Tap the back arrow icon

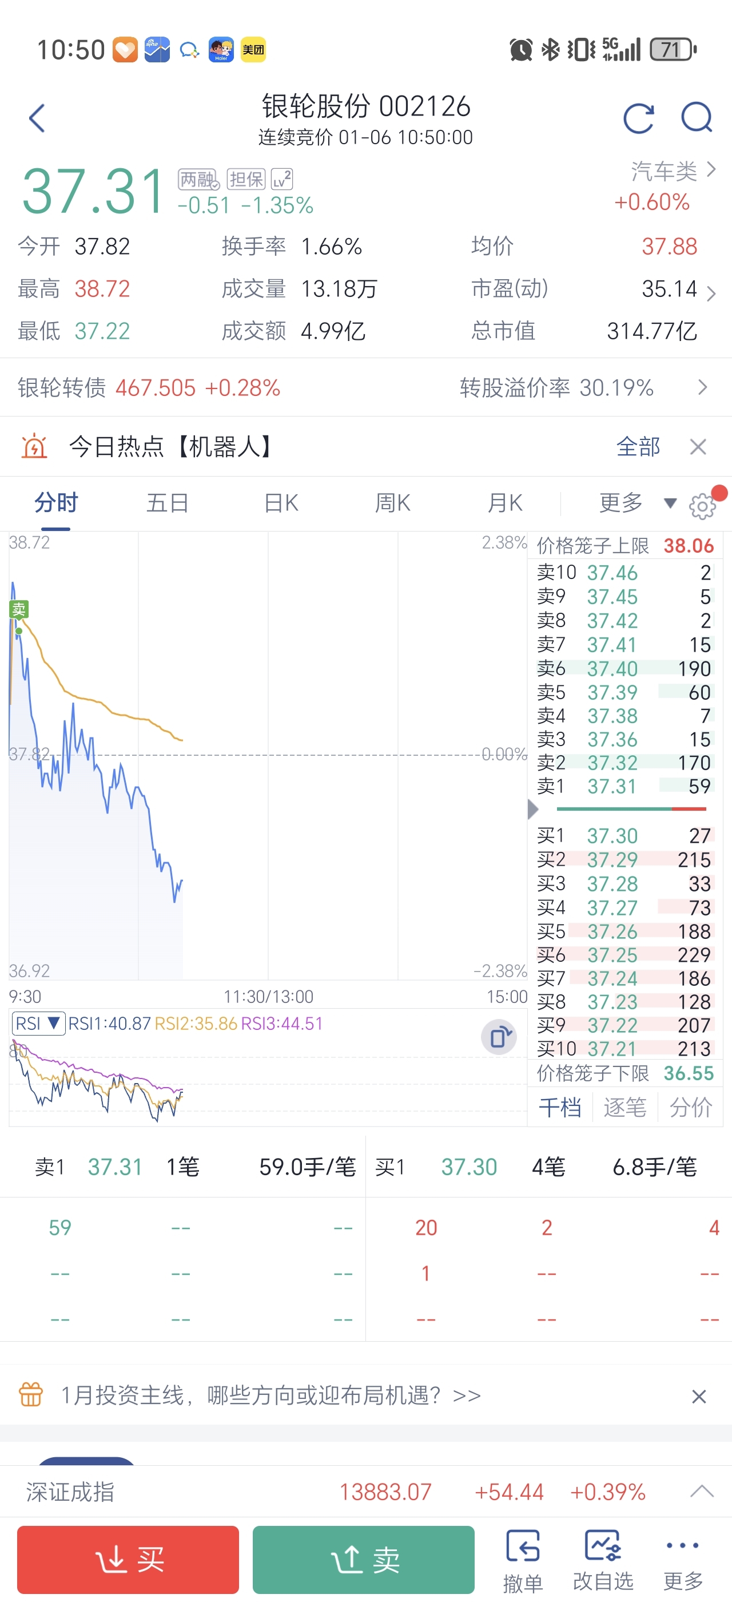(x=37, y=118)
